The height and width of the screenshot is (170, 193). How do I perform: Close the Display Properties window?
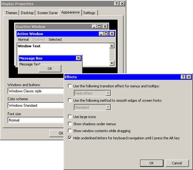[122, 4]
